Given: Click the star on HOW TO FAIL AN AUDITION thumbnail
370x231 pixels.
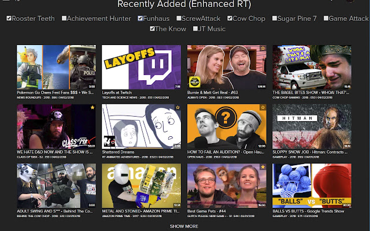Looking at the screenshot, I should [x=262, y=107].
